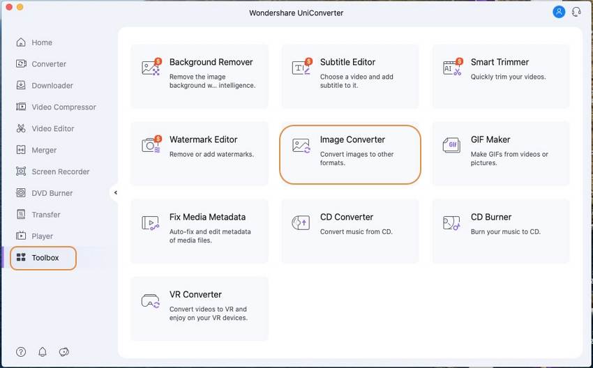The width and height of the screenshot is (593, 368).
Task: Click 'Burn your music to CD.' description
Action: tap(506, 231)
